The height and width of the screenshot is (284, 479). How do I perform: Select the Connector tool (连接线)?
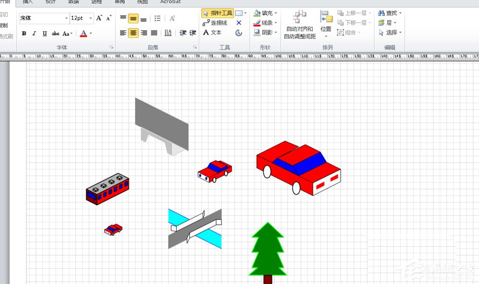click(x=215, y=23)
